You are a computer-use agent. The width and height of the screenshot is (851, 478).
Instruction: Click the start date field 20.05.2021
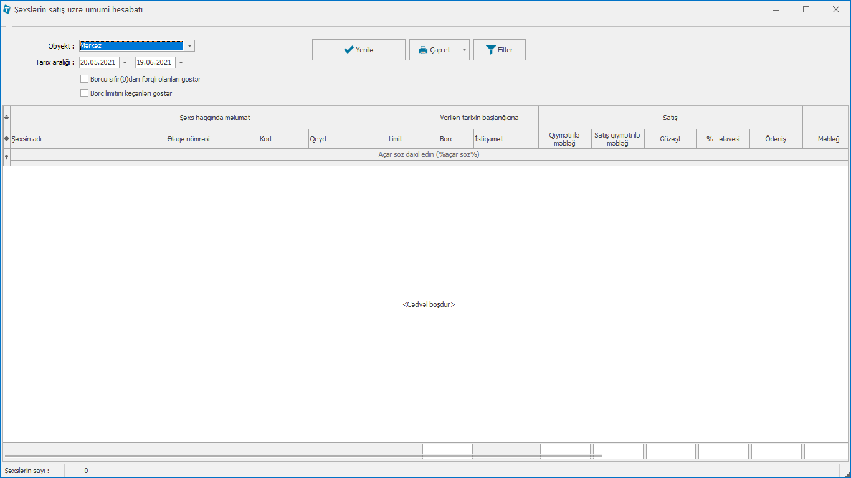pyautogui.click(x=98, y=62)
